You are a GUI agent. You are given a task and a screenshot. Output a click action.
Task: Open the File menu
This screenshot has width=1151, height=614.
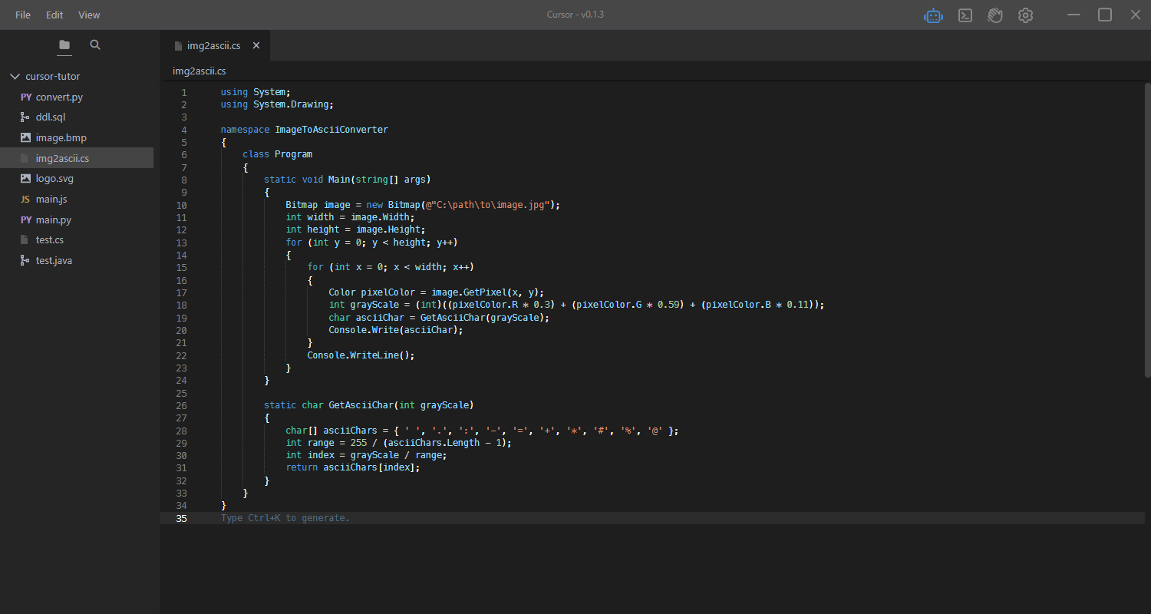[23, 15]
